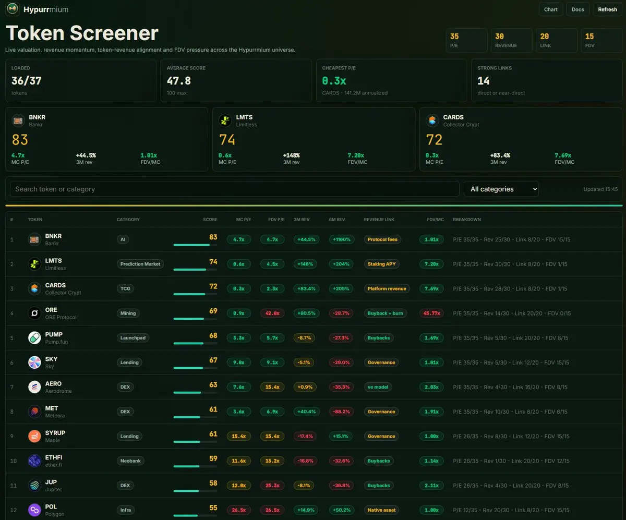Click the POL Polygon token icon

pos(34,510)
